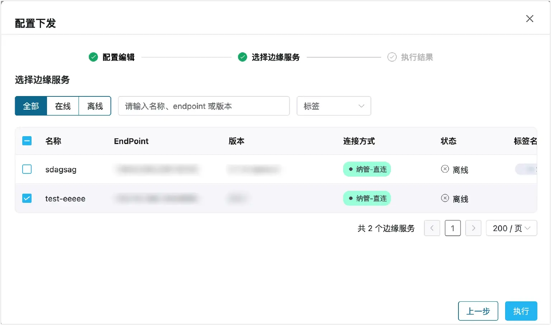Check the sdagsag row checkbox

click(x=27, y=169)
